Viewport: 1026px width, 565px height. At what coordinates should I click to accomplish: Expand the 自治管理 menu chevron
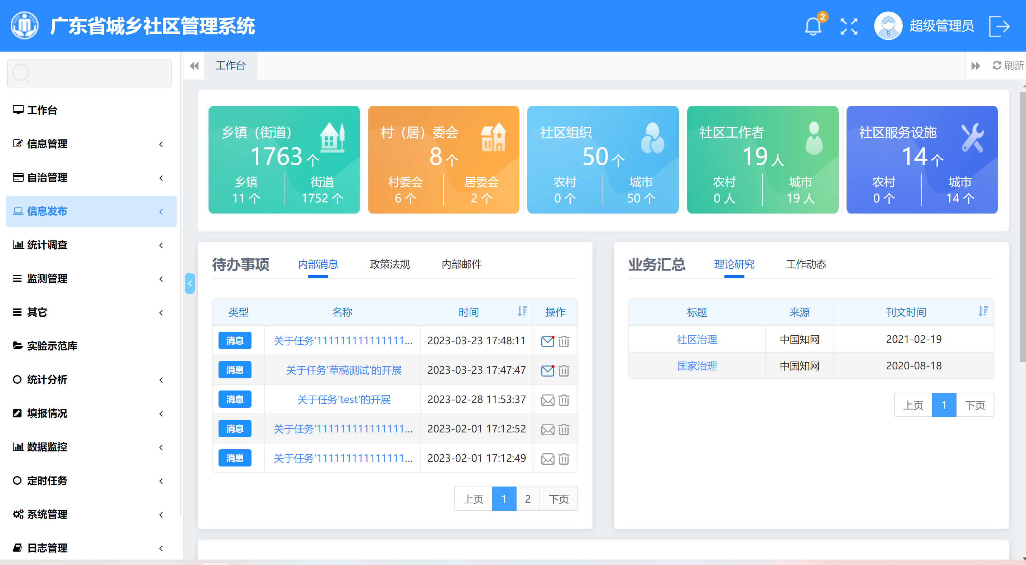click(161, 178)
